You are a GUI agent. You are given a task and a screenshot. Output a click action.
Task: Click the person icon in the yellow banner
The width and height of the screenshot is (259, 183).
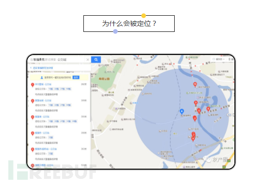(42, 78)
